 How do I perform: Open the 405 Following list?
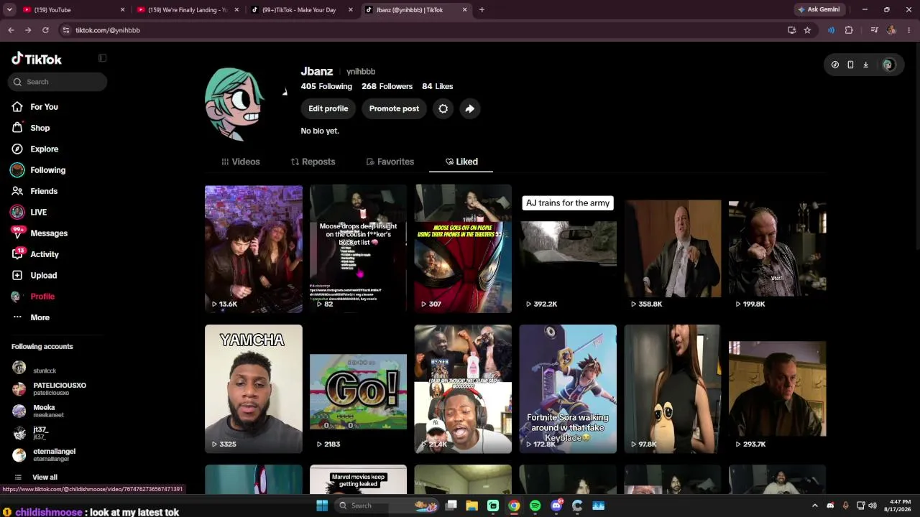[x=326, y=86]
